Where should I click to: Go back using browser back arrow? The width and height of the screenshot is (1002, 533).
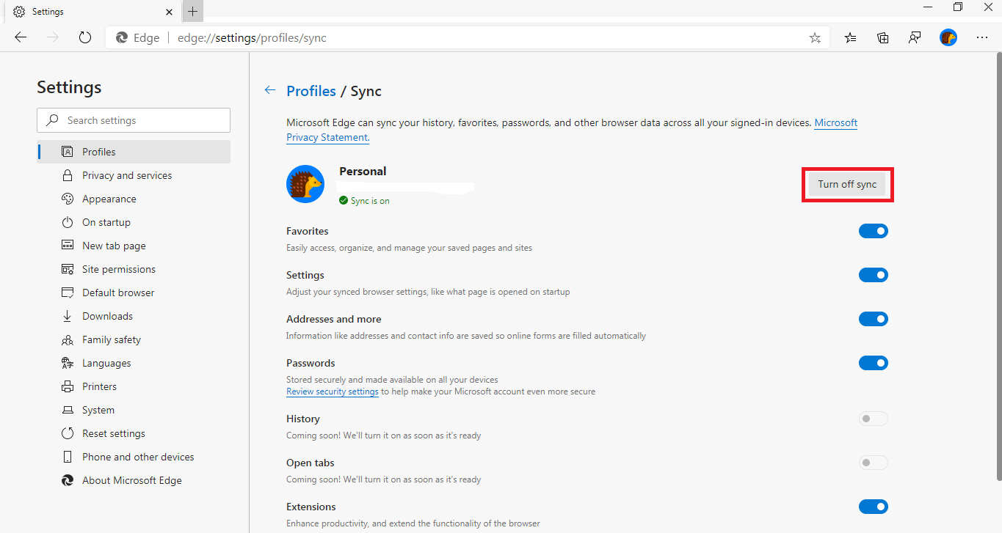[x=21, y=37]
